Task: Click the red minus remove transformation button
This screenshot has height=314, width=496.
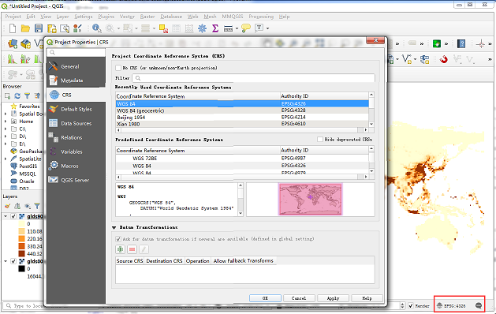Action: tap(132, 249)
